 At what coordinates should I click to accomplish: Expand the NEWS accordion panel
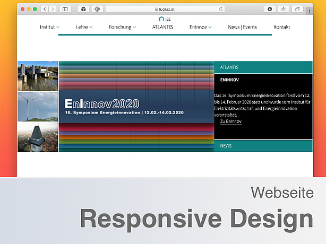(263, 146)
